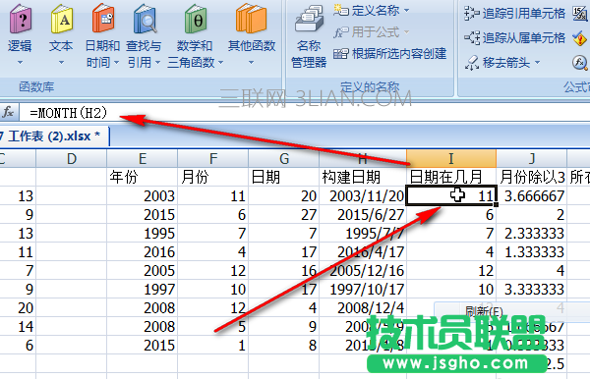Click year cell 1995

[143, 234]
